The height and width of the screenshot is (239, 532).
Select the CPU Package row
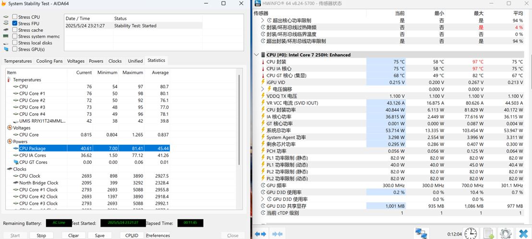(88, 148)
